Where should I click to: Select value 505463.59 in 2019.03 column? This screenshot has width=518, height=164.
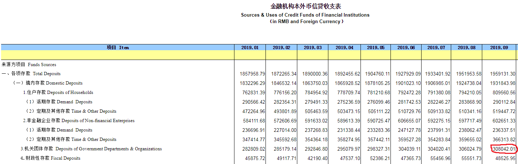point(316,111)
